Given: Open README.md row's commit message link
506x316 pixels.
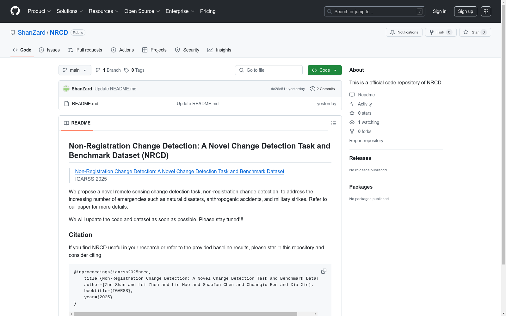Looking at the screenshot, I should (x=198, y=104).
